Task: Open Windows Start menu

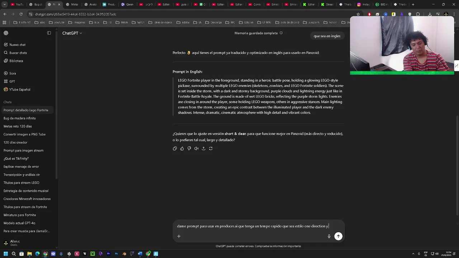Action: [x=6, y=254]
